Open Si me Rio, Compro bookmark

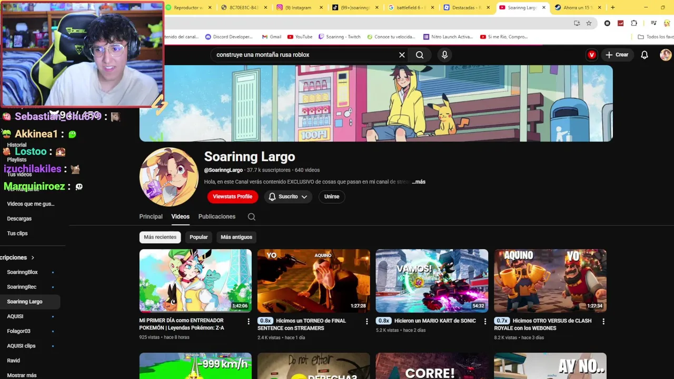[504, 37]
